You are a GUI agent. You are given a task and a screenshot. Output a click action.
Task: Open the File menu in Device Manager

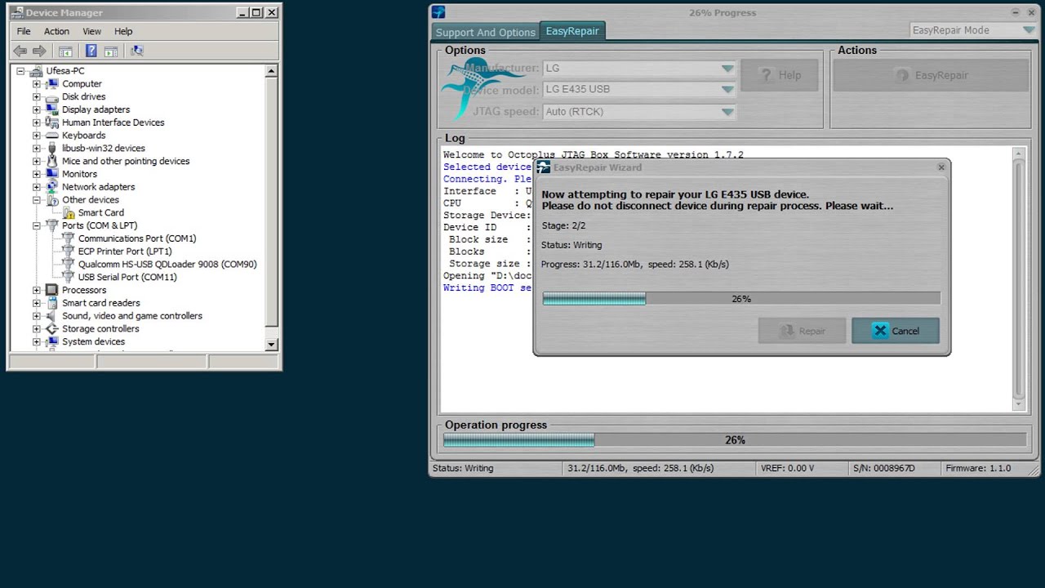tap(24, 31)
